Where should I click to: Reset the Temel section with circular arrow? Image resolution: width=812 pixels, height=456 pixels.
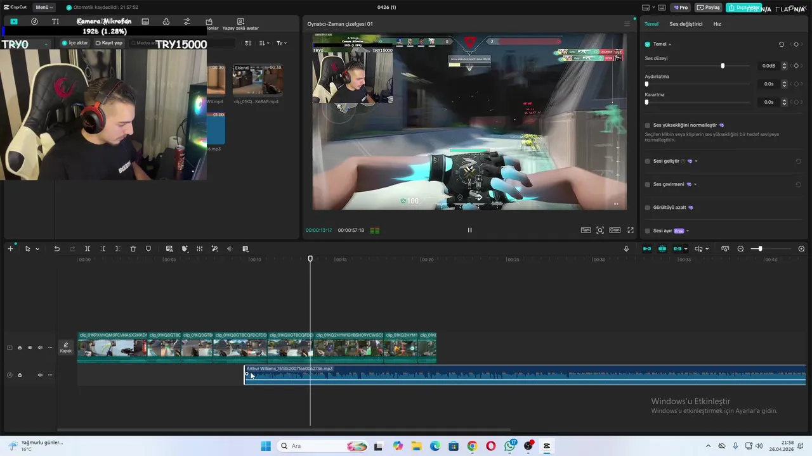pyautogui.click(x=782, y=44)
